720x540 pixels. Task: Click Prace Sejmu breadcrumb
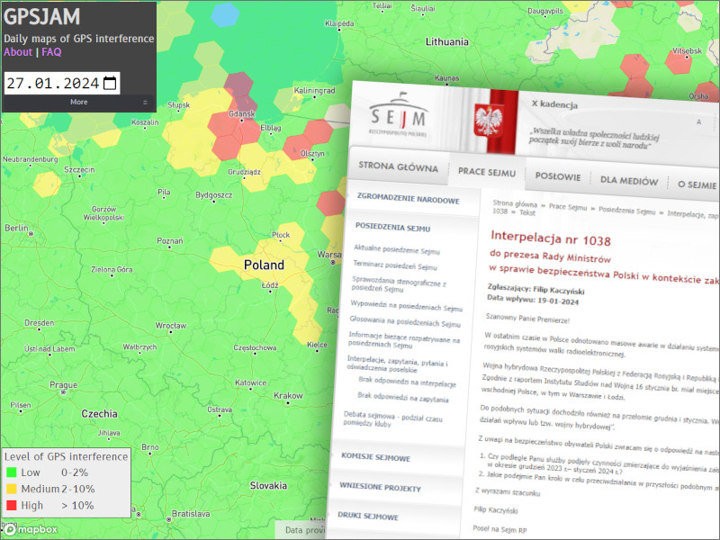pos(568,207)
